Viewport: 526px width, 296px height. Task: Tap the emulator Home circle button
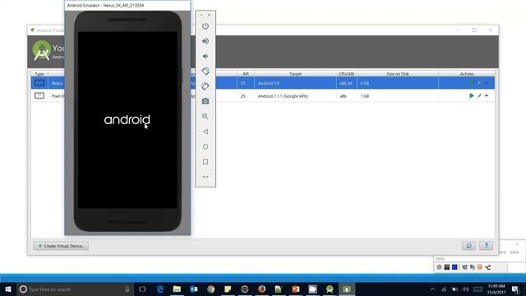coord(205,146)
